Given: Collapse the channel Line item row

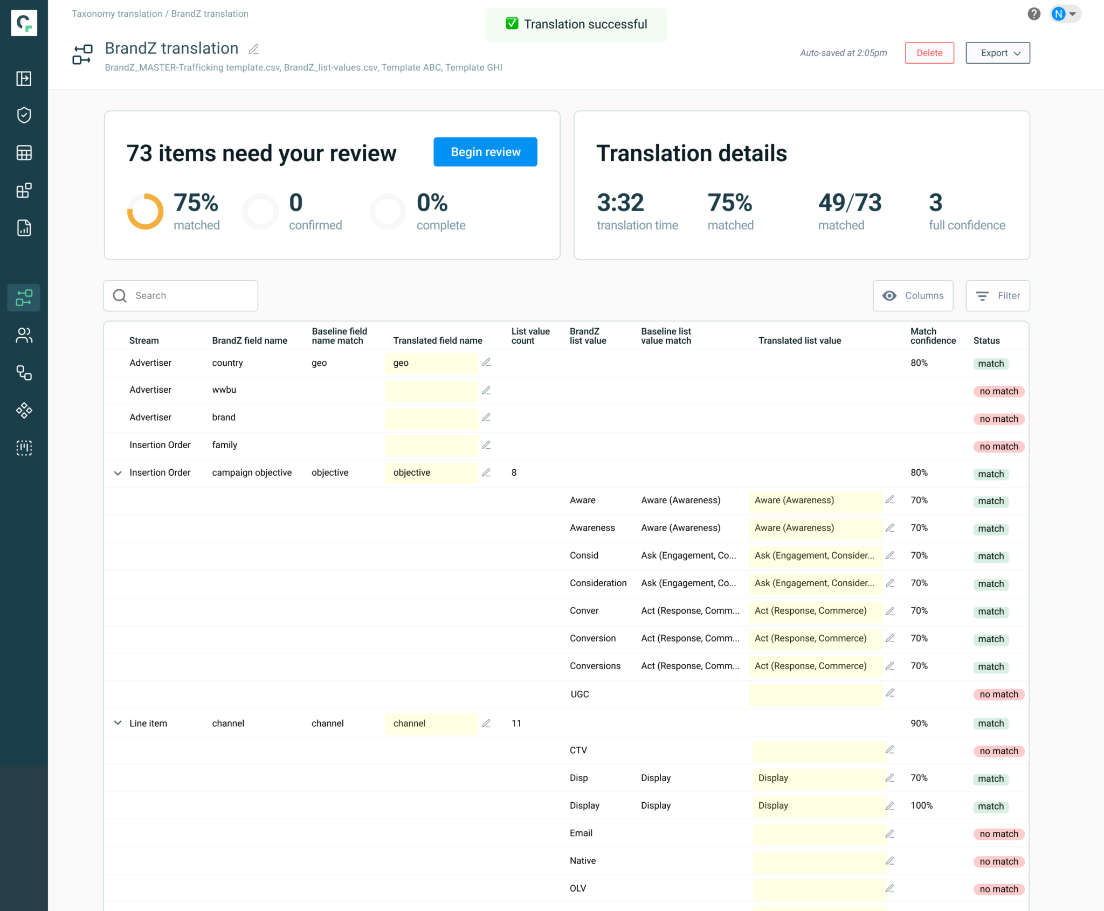Looking at the screenshot, I should tap(118, 722).
